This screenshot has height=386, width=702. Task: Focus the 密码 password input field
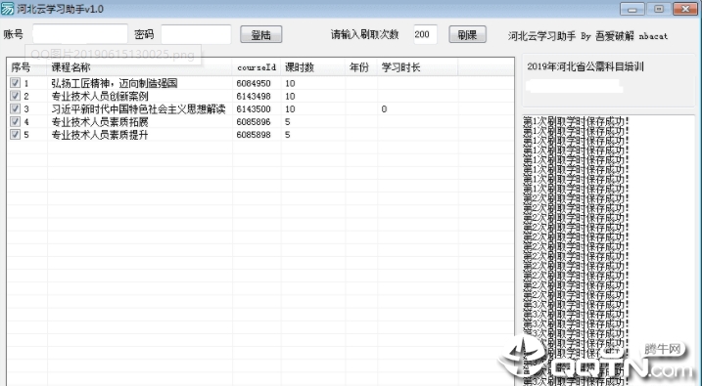[196, 34]
